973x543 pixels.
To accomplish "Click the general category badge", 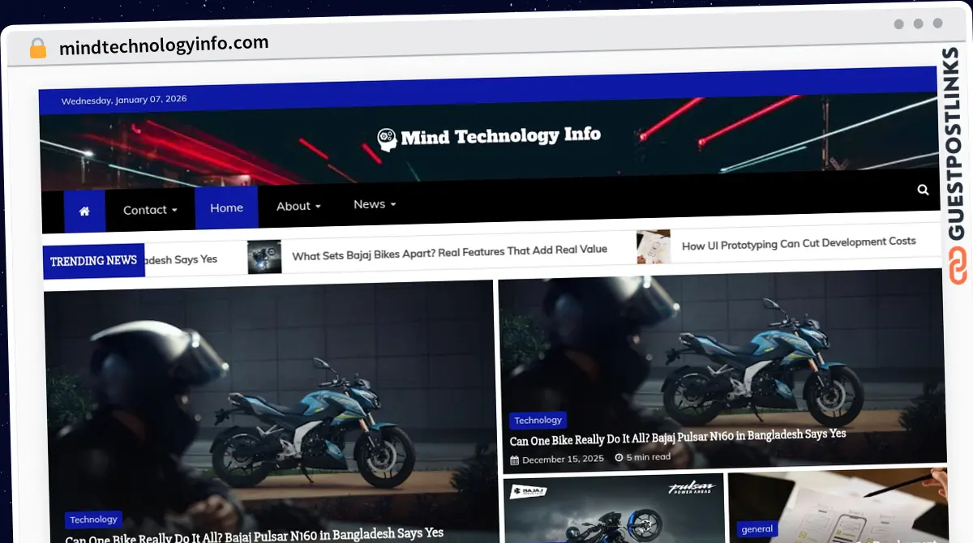I will point(757,528).
